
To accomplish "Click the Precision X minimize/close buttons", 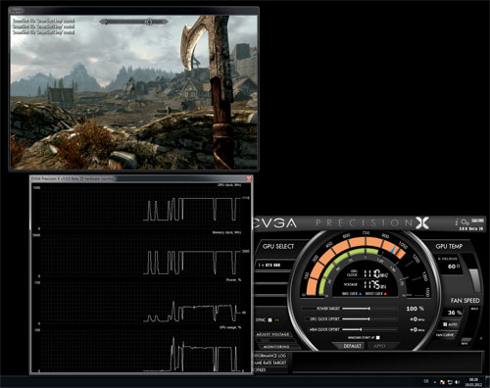I will click(x=477, y=220).
